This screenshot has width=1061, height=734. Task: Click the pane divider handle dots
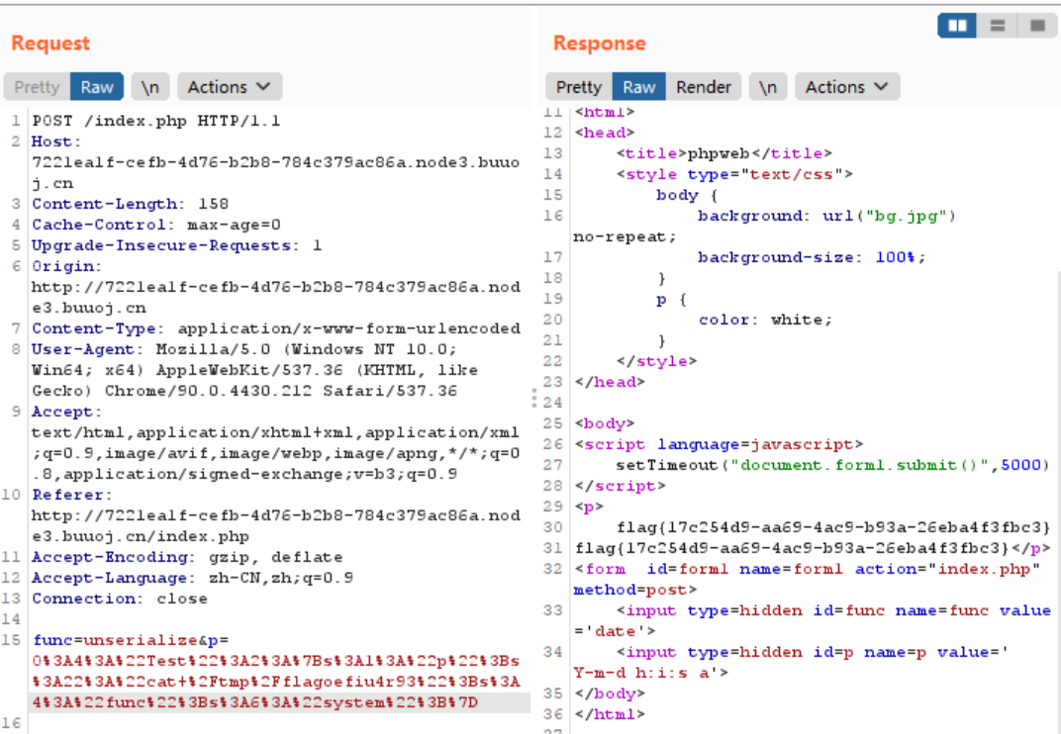(x=533, y=399)
